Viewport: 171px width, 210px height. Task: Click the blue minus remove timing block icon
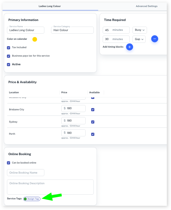tap(155, 39)
